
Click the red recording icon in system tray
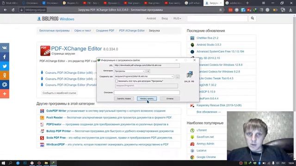pyautogui.click(x=240, y=163)
